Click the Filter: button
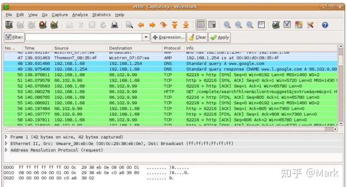 pyautogui.click(x=14, y=37)
